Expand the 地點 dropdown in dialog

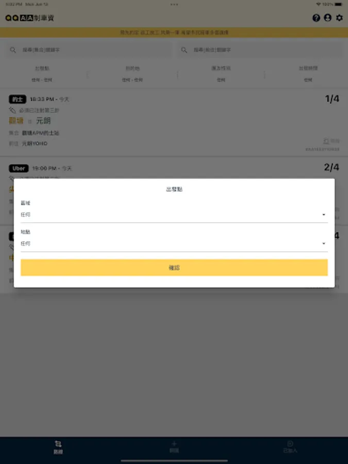tap(174, 243)
